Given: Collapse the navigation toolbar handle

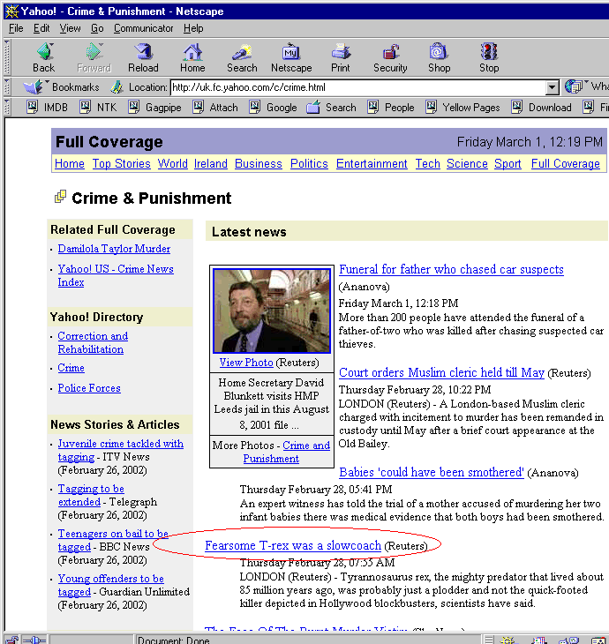Looking at the screenshot, I should [x=6, y=57].
